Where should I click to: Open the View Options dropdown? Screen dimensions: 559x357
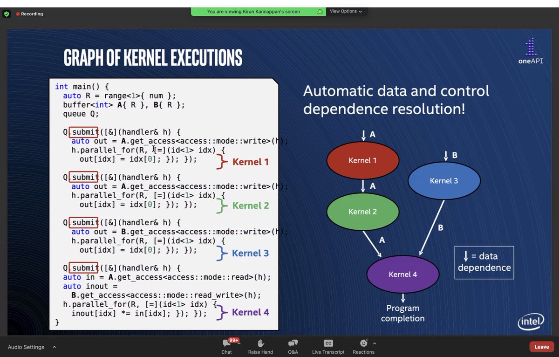pyautogui.click(x=346, y=11)
